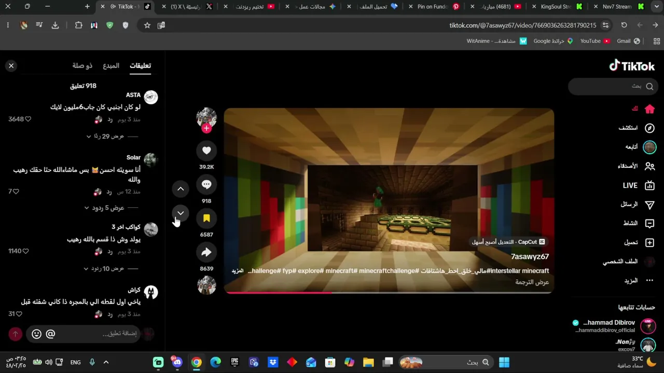
Task: Open the Gmail bookmark in bookmarks bar
Action: pyautogui.click(x=628, y=41)
